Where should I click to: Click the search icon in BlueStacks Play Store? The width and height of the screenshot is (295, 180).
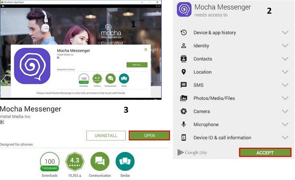pyautogui.click(x=158, y=12)
